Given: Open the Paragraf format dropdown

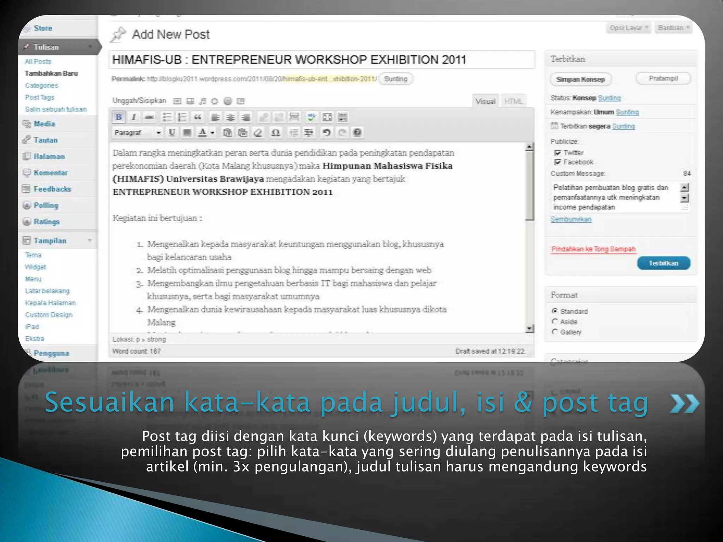Looking at the screenshot, I should [137, 133].
